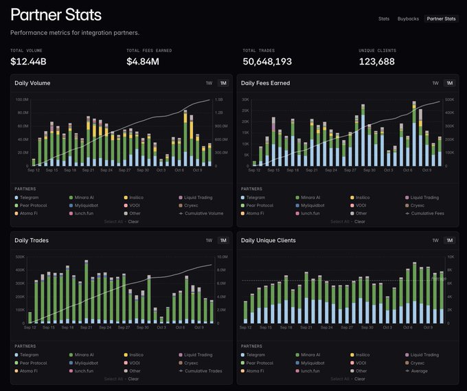Toggle Atoma Fi in Daily Trades legend

pos(26,371)
